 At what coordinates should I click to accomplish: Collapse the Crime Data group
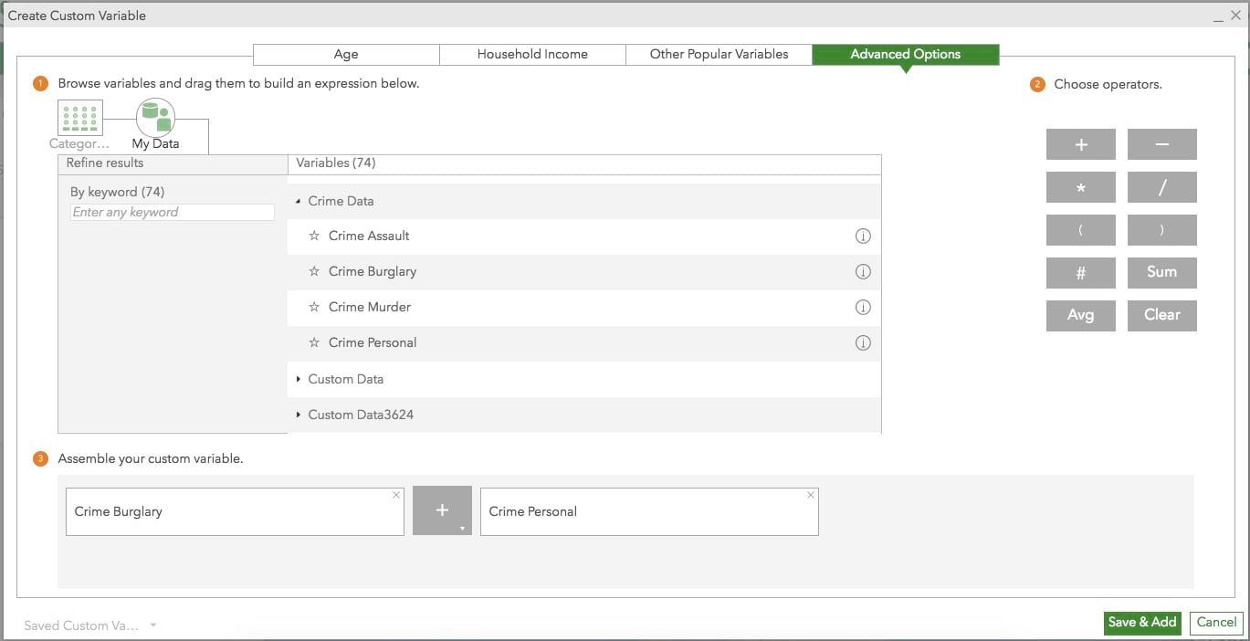[299, 202]
